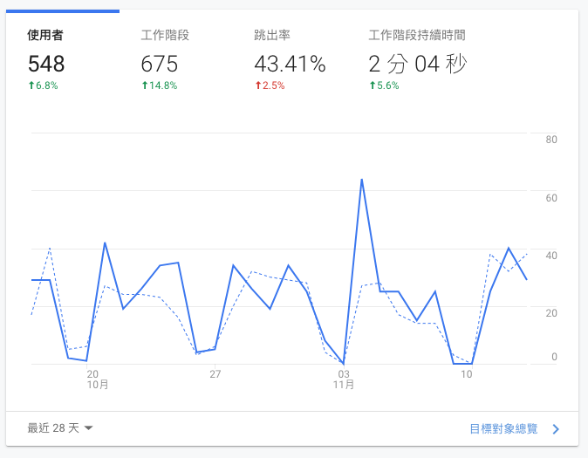The image size is (588, 458).
Task: Click the 548 users value
Action: tap(46, 64)
